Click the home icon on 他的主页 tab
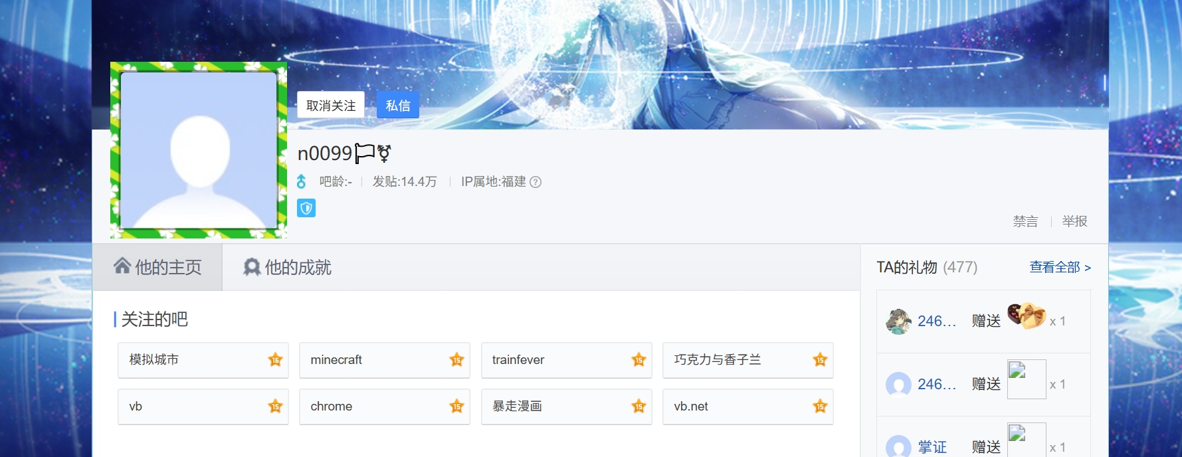1182x457 pixels. pyautogui.click(x=122, y=266)
